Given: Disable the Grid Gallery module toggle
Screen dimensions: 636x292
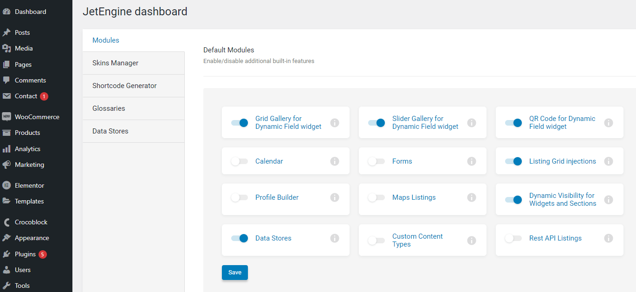Looking at the screenshot, I should 240,123.
